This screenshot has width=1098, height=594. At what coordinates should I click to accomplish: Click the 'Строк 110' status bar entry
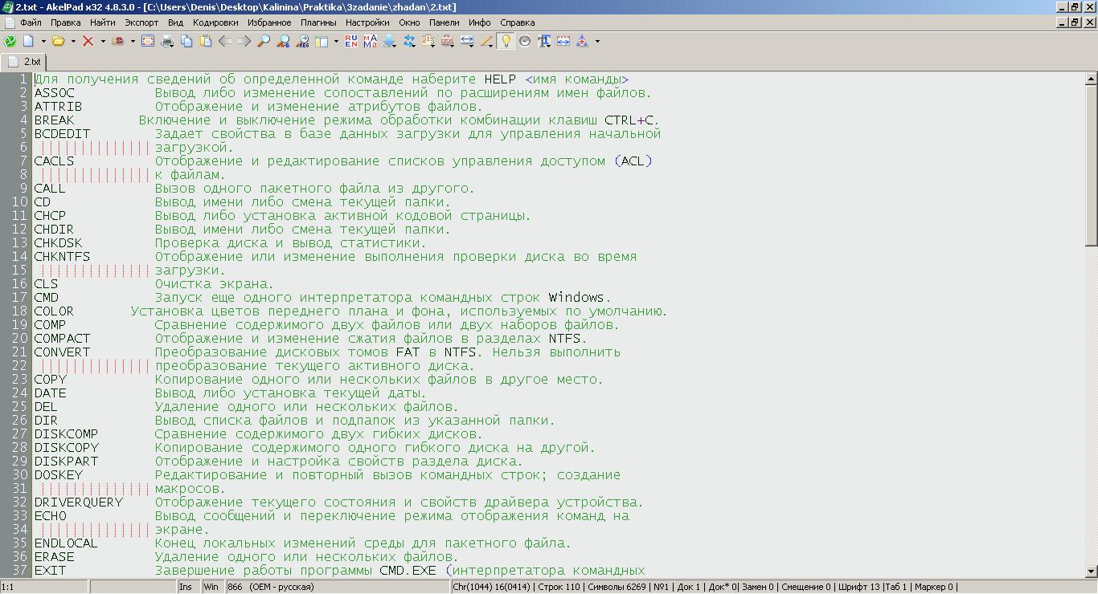click(559, 587)
